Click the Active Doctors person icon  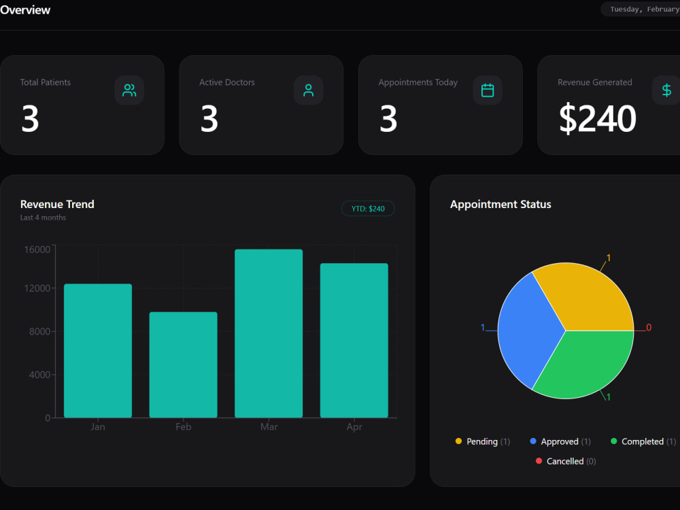click(308, 90)
